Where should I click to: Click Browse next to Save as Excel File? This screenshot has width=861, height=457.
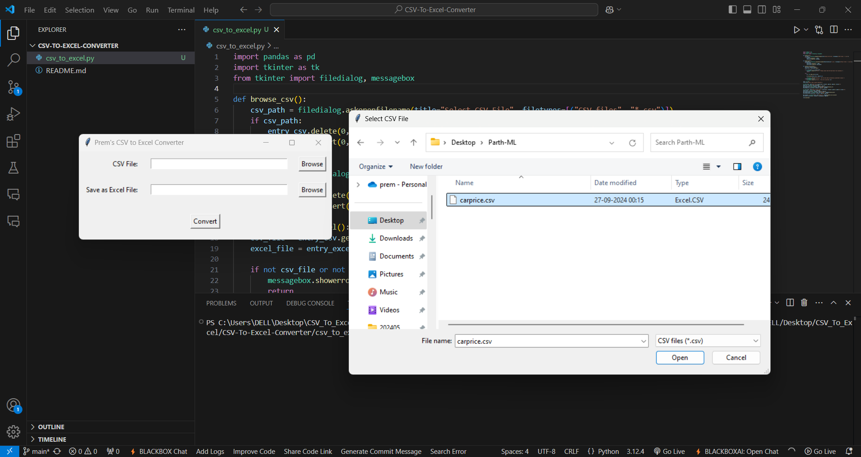(x=312, y=190)
